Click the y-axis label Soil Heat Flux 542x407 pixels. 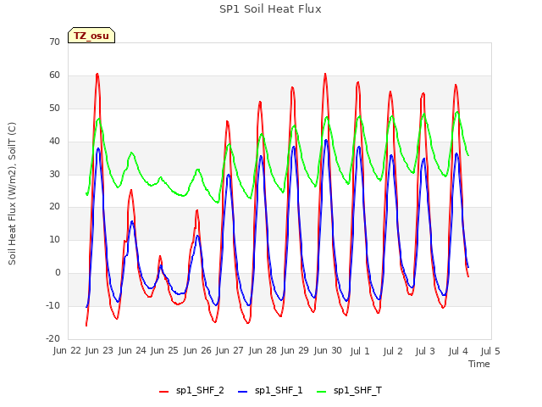point(12,193)
